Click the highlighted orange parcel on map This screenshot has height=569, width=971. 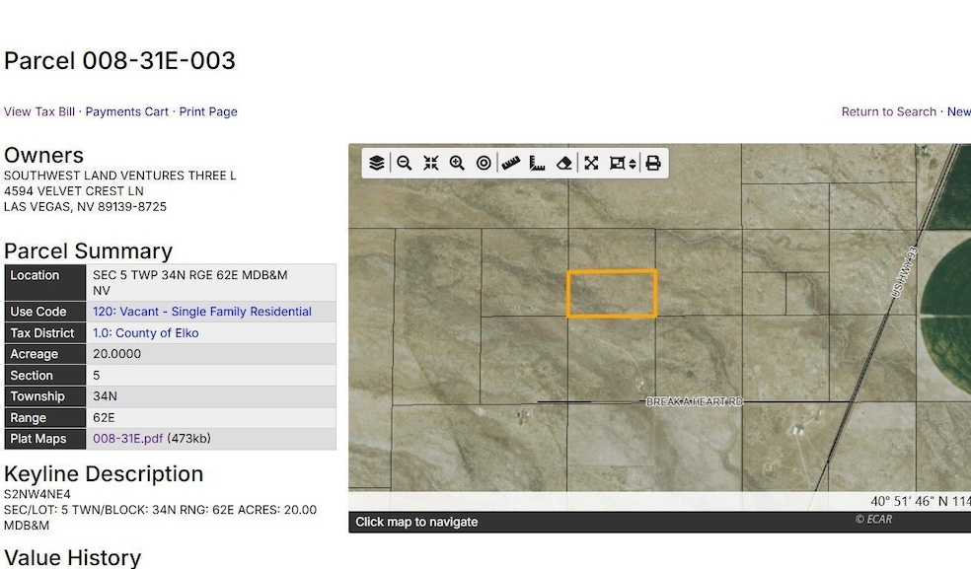[612, 294]
